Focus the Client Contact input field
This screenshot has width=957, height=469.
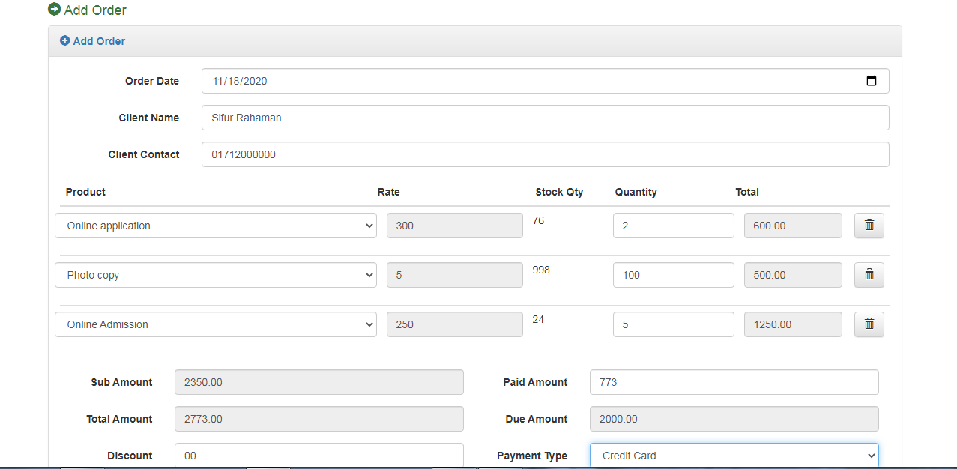545,154
